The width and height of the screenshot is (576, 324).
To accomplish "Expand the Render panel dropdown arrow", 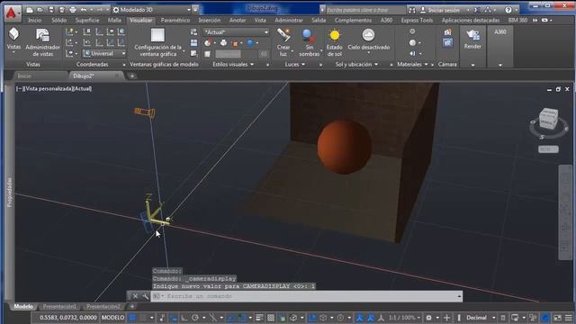I will 472,65.
